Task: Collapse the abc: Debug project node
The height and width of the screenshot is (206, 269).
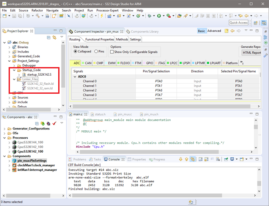Action: [5, 43]
